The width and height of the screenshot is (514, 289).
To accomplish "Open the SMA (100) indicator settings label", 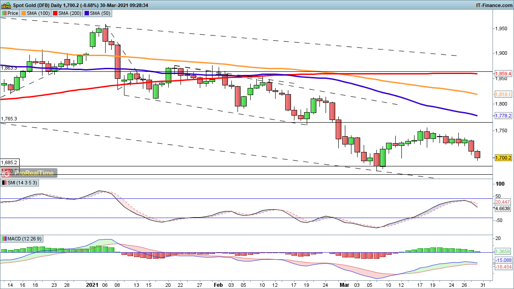I will click(x=38, y=13).
